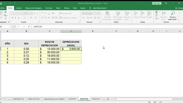
Task: Click the increase decimals icon
Action: point(95,18)
